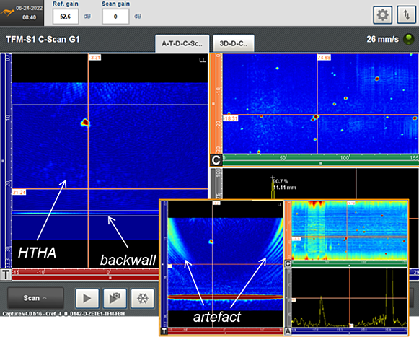Screen dimensions: 419x337
Task: Click the C view label icon
Action: (216, 160)
